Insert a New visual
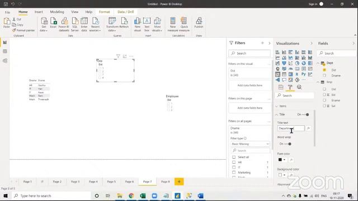Screen dimensions: 358x201 point(137,25)
